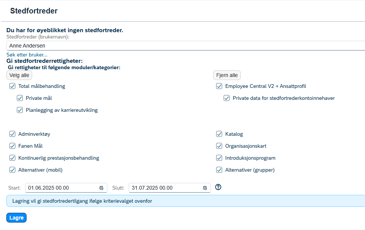
Task: Open the Søk etter bruker link
Action: pos(27,55)
